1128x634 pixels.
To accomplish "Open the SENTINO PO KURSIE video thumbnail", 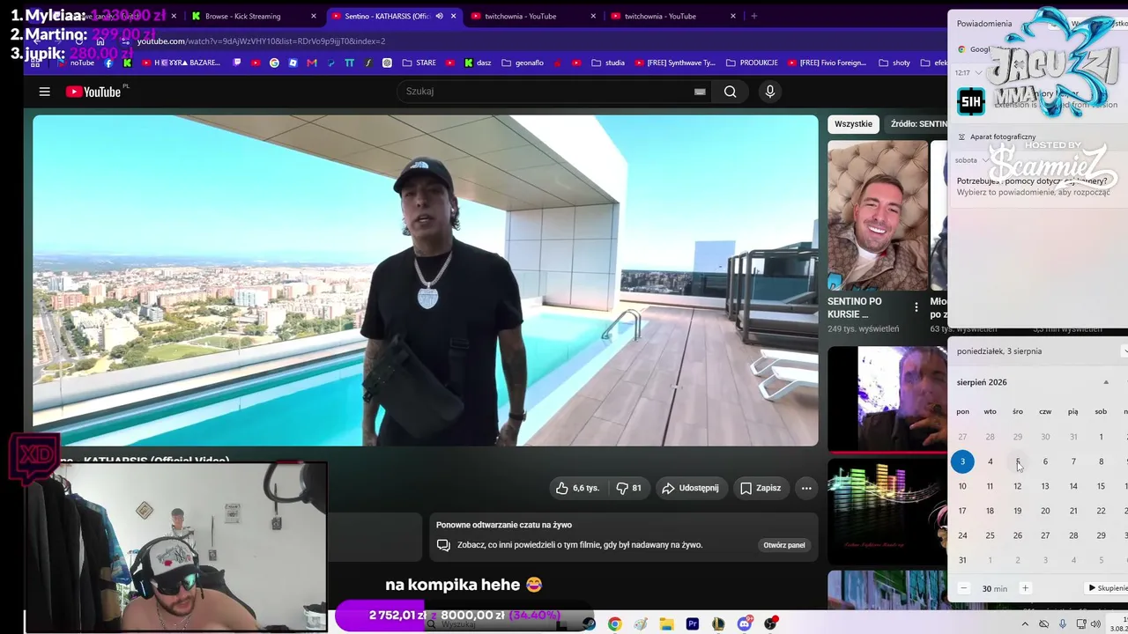I will coord(878,216).
